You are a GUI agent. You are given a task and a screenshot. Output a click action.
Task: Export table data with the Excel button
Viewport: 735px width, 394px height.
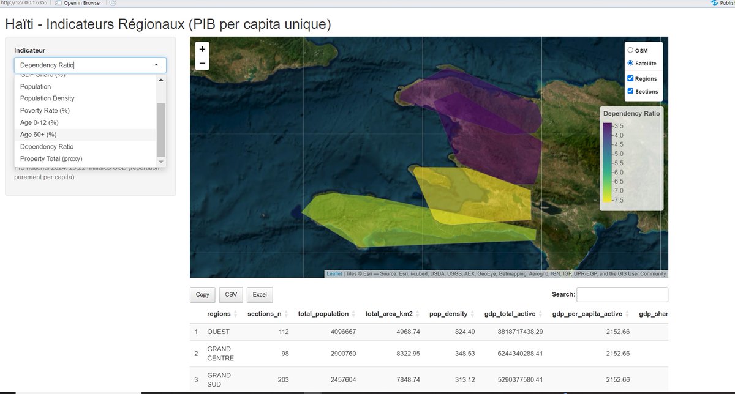[x=260, y=294]
